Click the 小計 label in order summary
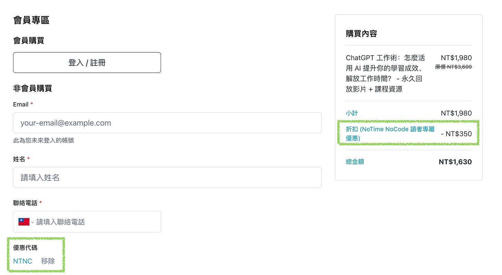Viewport: 502px width, 275px height. 352,113
